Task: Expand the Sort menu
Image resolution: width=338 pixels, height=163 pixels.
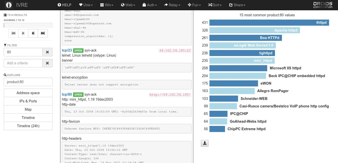Action: click(x=215, y=5)
